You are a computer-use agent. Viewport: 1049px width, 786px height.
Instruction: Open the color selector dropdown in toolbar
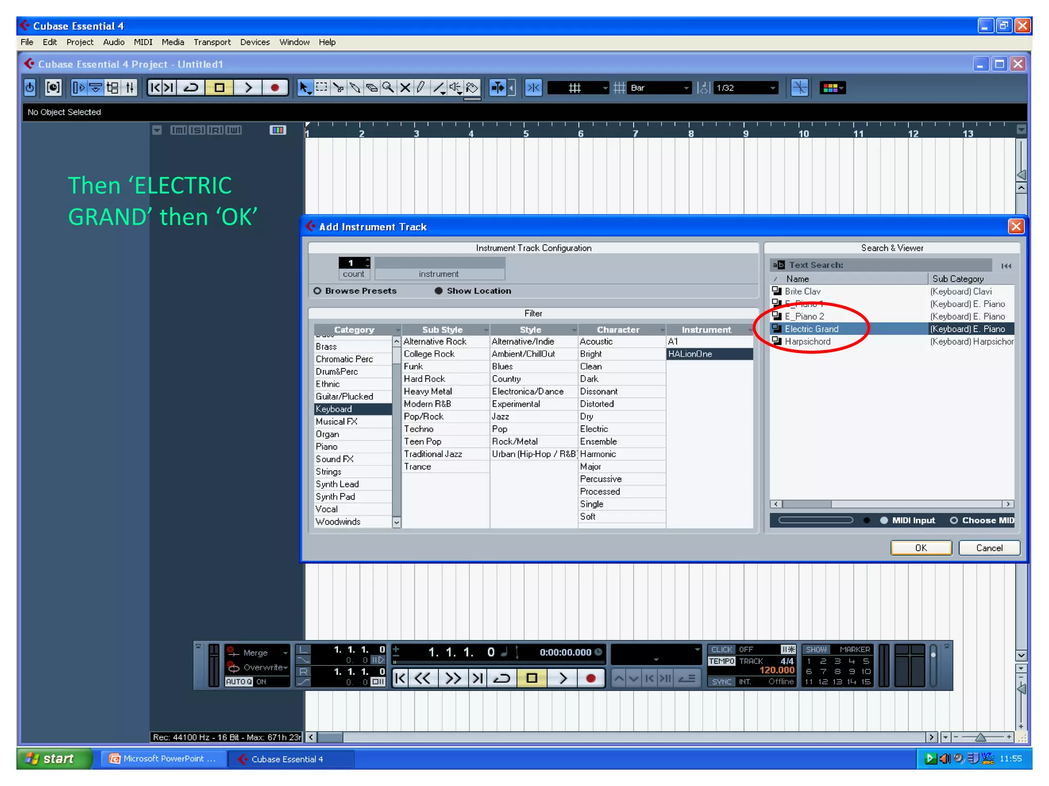pyautogui.click(x=832, y=88)
